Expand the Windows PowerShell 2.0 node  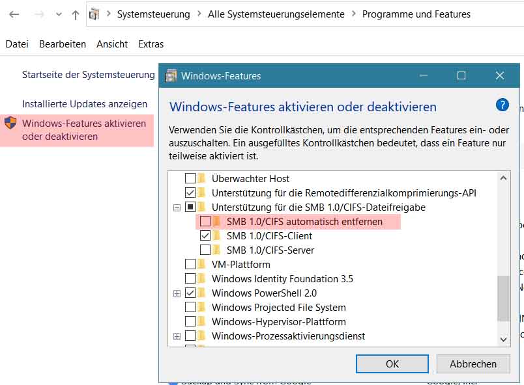177,294
